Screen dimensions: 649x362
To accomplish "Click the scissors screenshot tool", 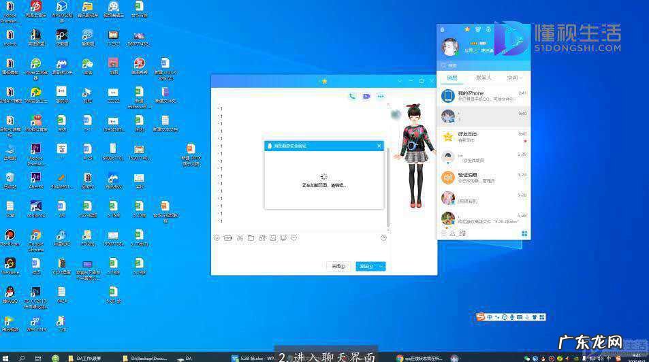I will tap(240, 238).
